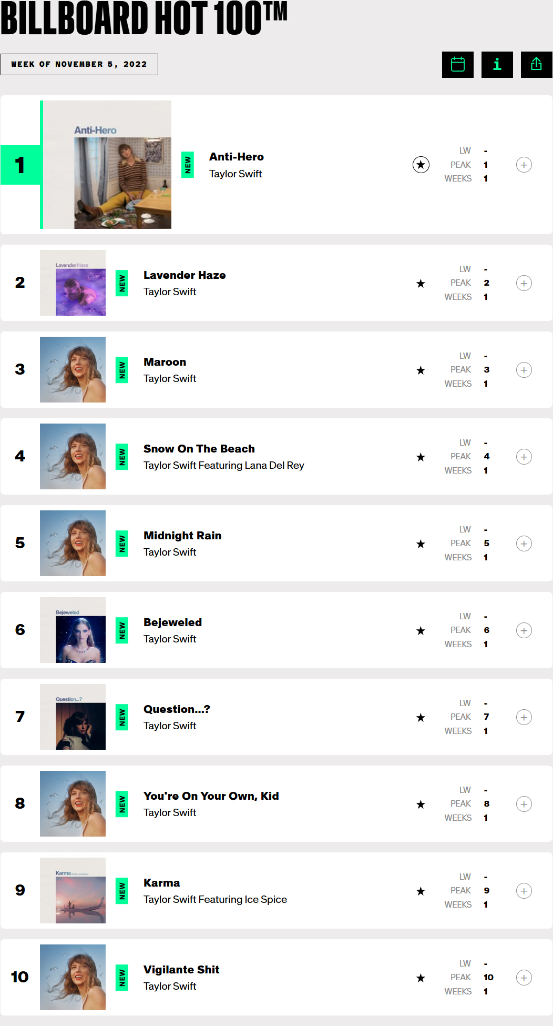Click the circled star icon for Anti-Hero
The width and height of the screenshot is (553, 1026).
click(x=421, y=165)
